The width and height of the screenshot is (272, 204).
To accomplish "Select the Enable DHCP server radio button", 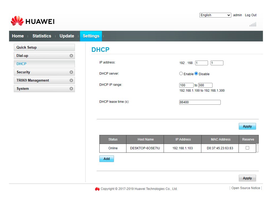I will pos(181,74).
